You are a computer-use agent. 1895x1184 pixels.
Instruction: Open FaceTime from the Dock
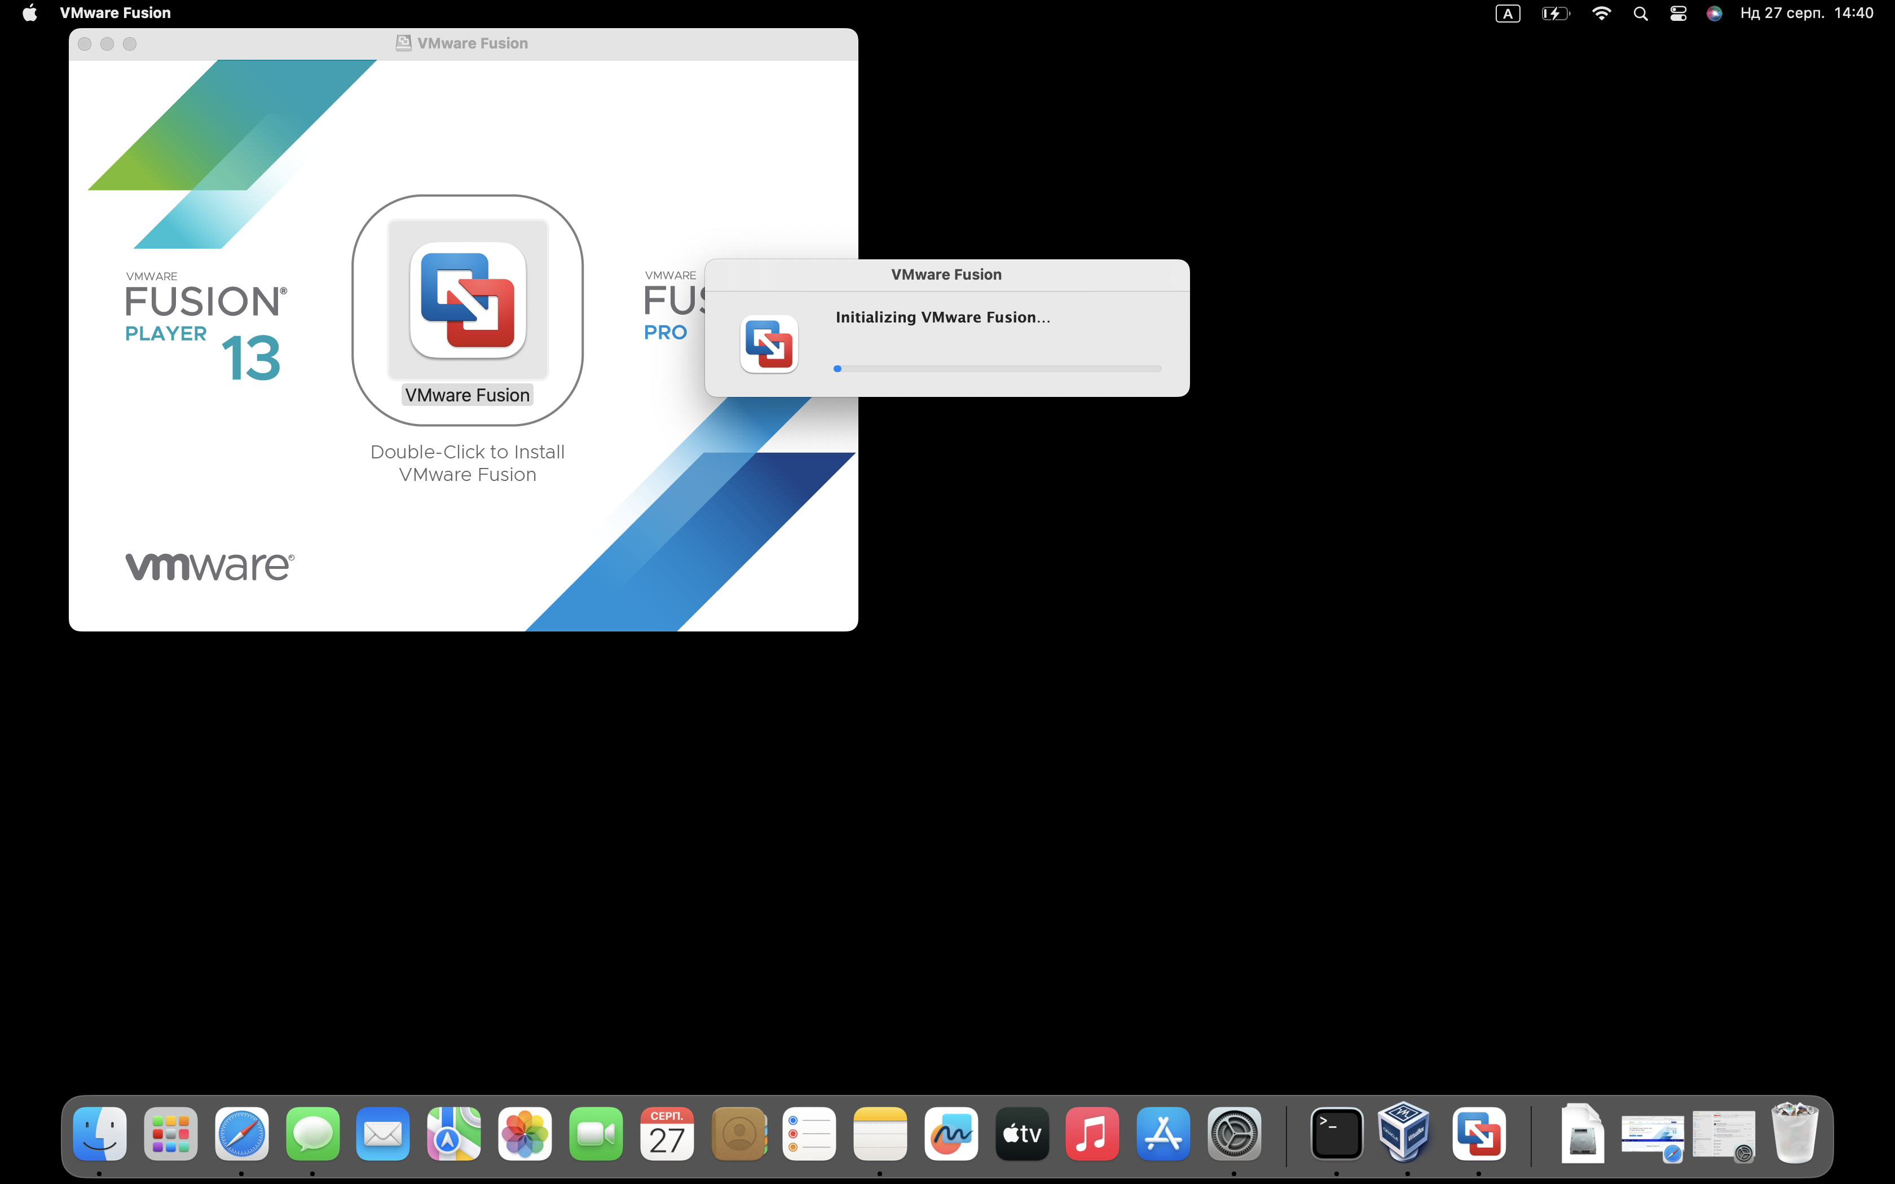pos(596,1133)
